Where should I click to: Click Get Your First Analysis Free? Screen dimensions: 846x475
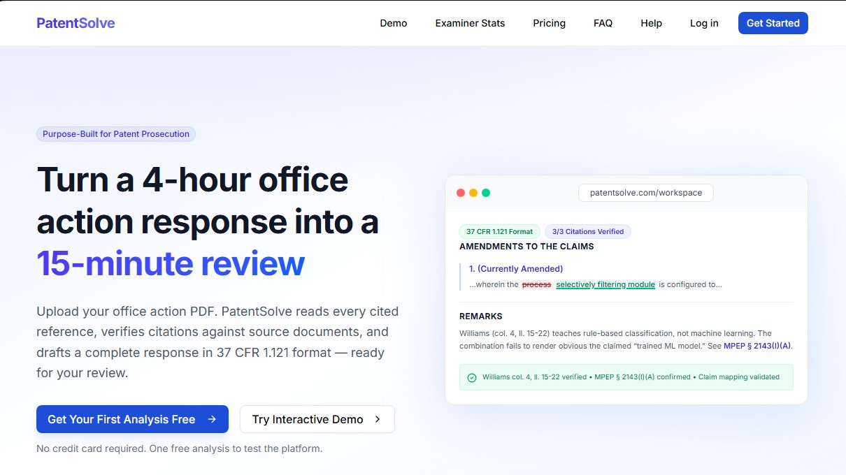[132, 419]
